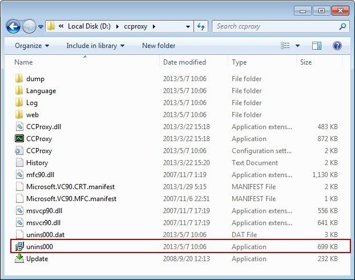355x280 pixels.
Task: Open Help with the question mark icon
Action: pyautogui.click(x=337, y=46)
